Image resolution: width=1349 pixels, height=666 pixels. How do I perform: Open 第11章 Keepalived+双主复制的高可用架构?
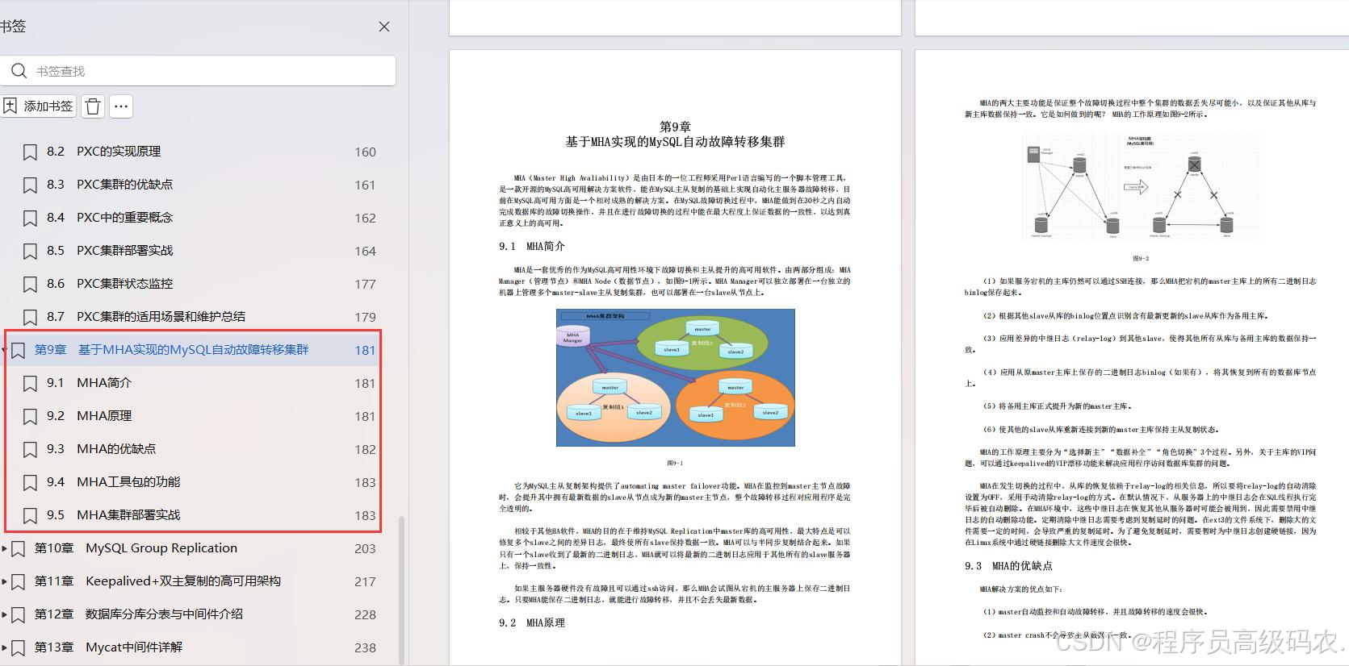(157, 581)
